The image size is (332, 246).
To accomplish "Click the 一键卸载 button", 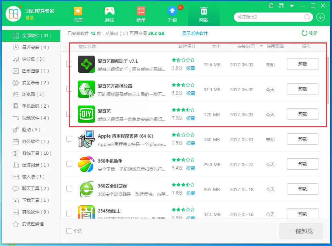I will coord(301,231).
